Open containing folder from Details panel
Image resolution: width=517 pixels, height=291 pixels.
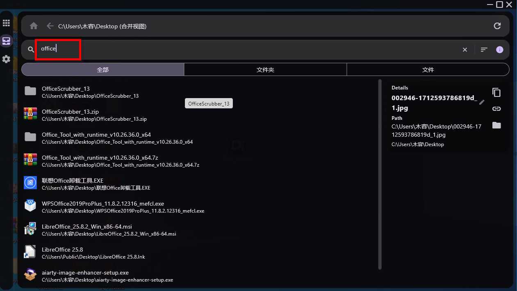(497, 125)
